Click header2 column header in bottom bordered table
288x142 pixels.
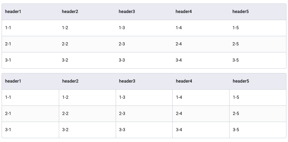coord(70,81)
